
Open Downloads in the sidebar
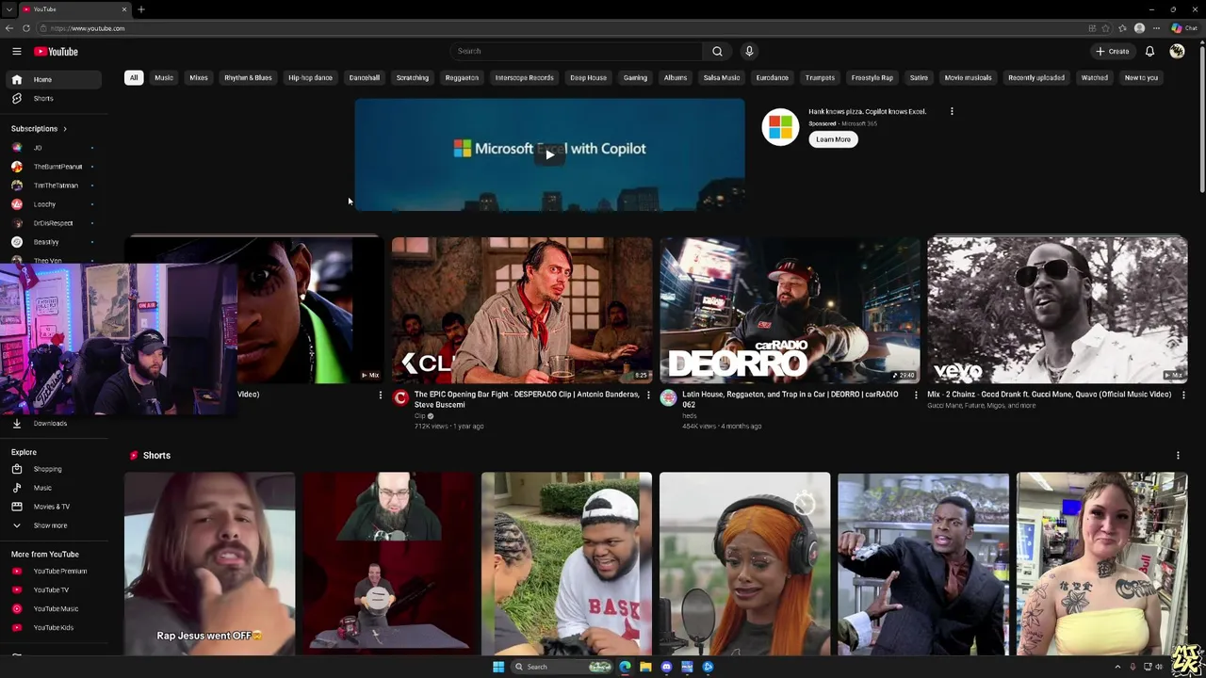click(54, 423)
